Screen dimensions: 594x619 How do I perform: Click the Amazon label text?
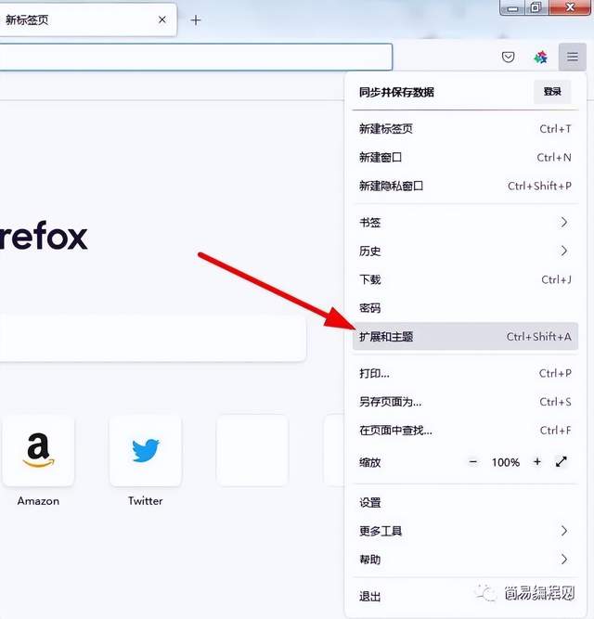tap(38, 501)
